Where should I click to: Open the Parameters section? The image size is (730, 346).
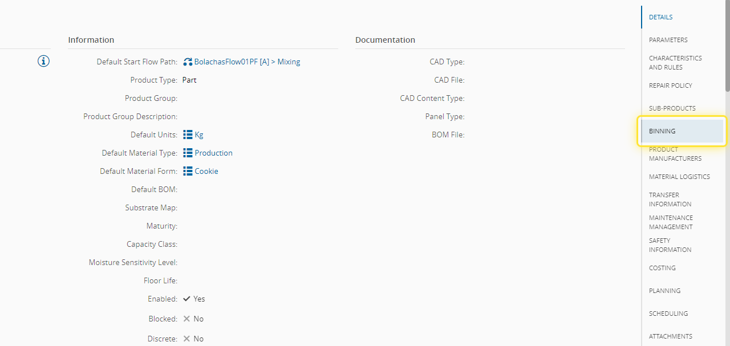coord(668,40)
